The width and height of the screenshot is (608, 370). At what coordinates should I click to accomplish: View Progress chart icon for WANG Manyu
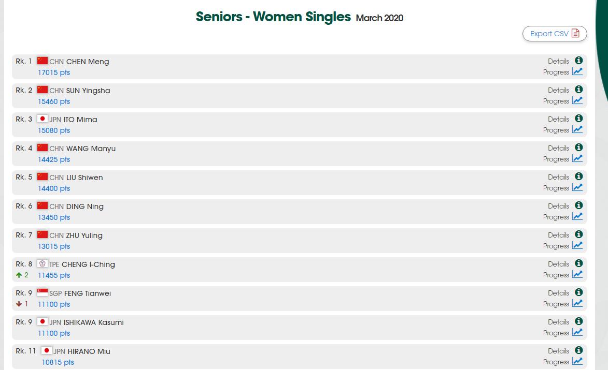(577, 159)
